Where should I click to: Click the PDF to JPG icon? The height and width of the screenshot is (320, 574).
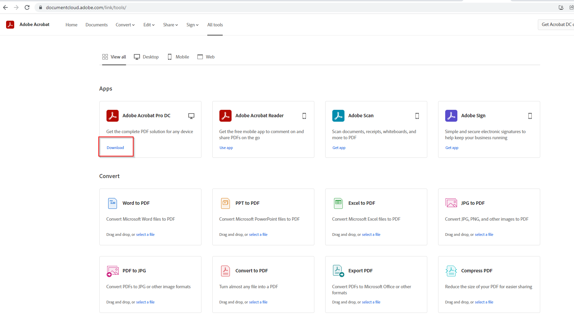tap(113, 271)
